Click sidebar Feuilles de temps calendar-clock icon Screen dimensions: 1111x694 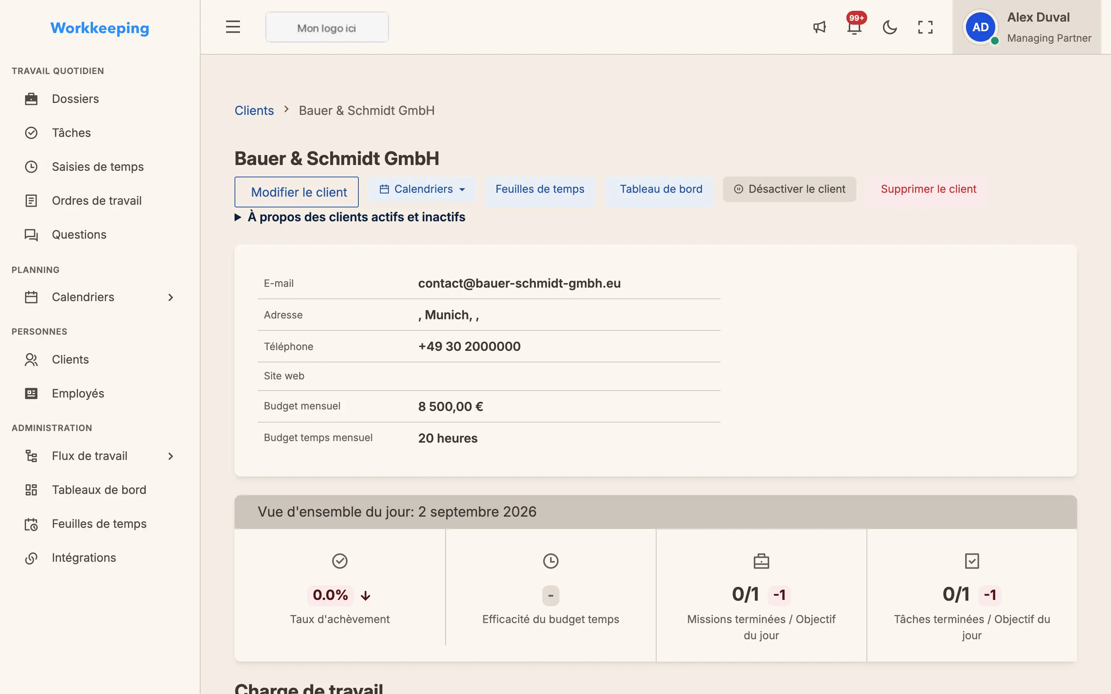pyautogui.click(x=31, y=524)
